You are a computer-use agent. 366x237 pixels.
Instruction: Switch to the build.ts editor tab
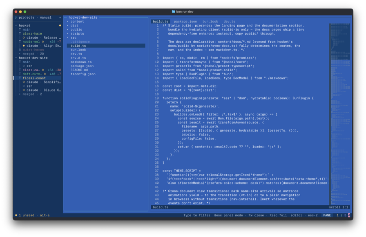tap(161, 22)
